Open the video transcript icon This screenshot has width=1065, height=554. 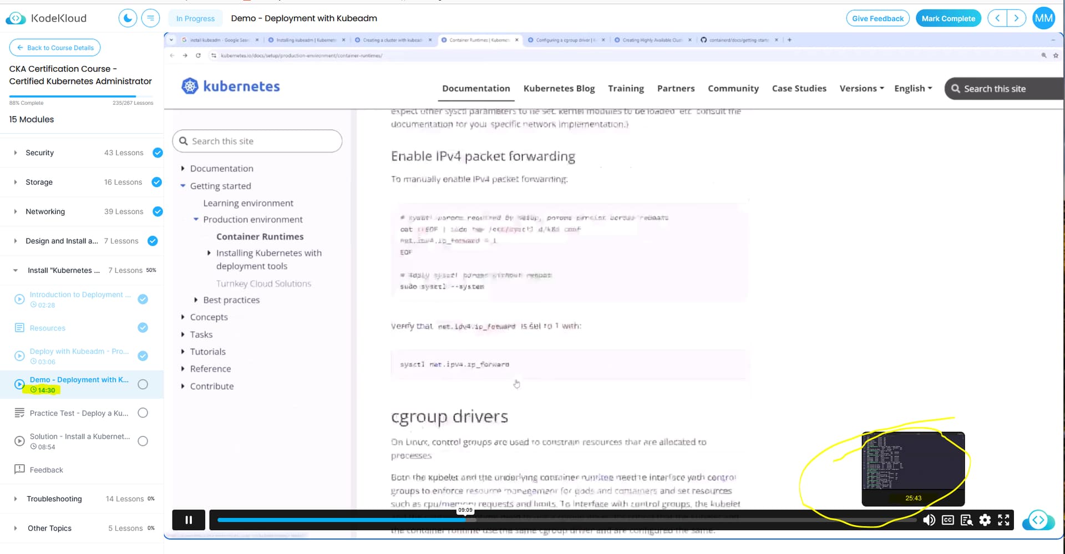pyautogui.click(x=966, y=520)
